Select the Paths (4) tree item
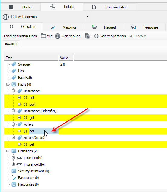This screenshot has height=192, width=167. (x=24, y=84)
